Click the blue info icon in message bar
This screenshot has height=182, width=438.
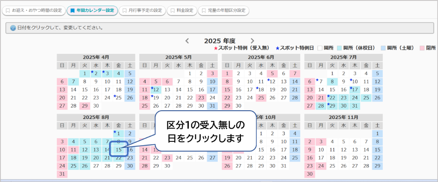[x=13, y=28]
